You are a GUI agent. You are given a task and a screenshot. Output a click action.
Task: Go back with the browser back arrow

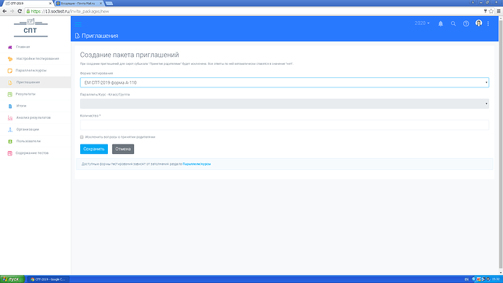(4, 11)
